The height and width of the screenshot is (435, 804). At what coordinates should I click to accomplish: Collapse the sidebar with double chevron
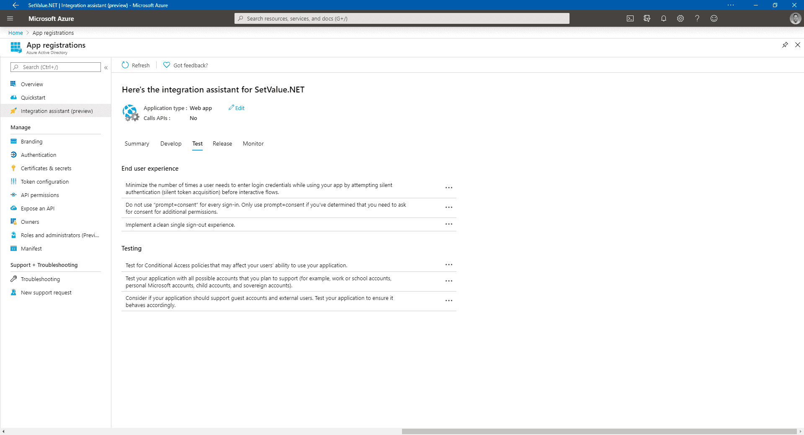106,67
